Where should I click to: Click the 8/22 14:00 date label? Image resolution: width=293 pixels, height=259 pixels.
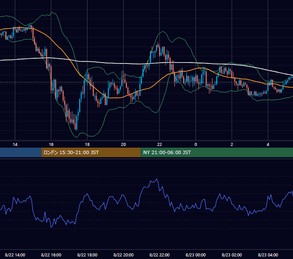15,255
